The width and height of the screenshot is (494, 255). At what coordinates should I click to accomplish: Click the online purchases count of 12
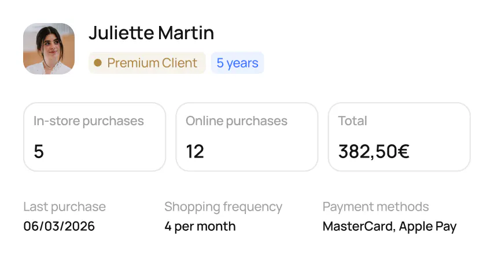[195, 152]
